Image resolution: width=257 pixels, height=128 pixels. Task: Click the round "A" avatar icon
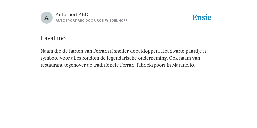click(46, 18)
